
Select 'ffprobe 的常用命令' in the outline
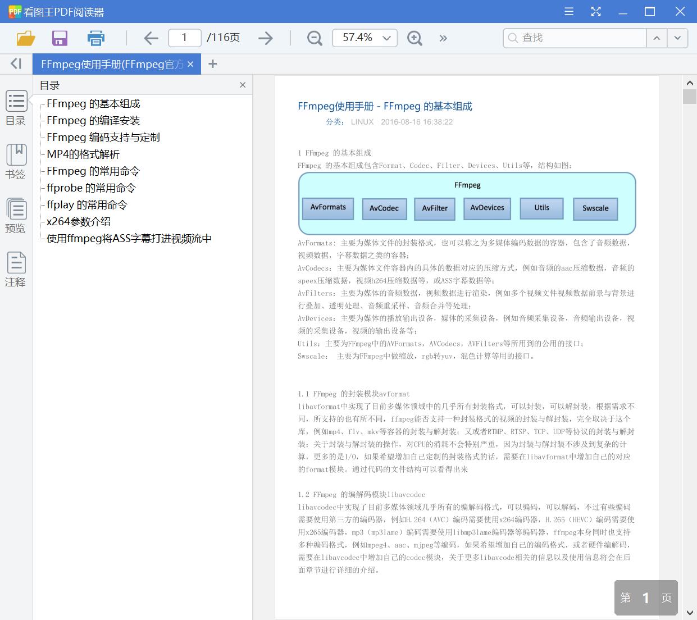(x=92, y=188)
